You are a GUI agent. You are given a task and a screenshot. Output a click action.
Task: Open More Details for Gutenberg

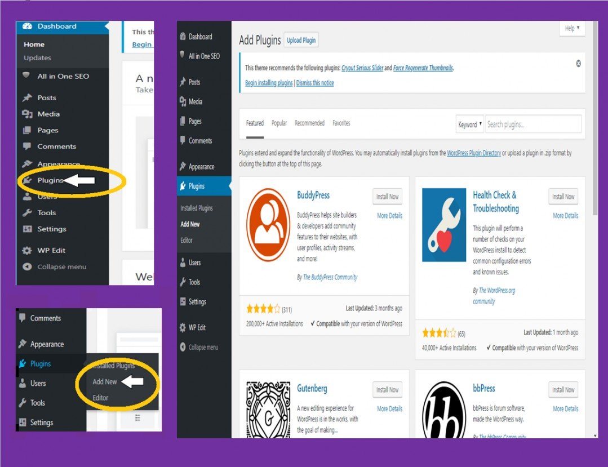[390, 408]
